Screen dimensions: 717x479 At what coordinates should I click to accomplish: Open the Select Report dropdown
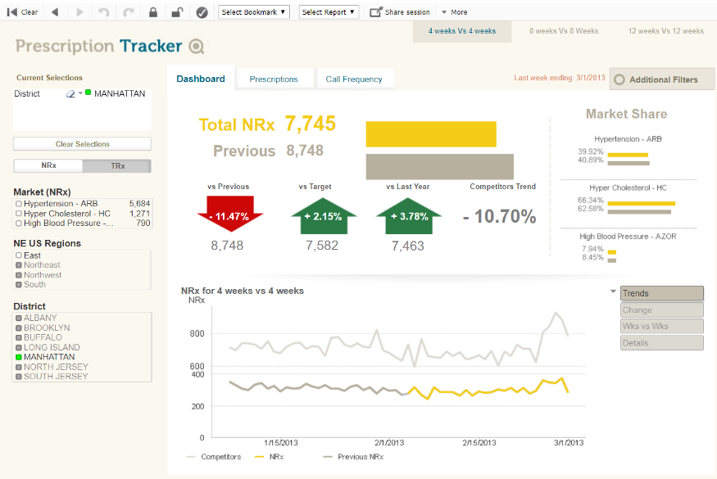pos(328,11)
